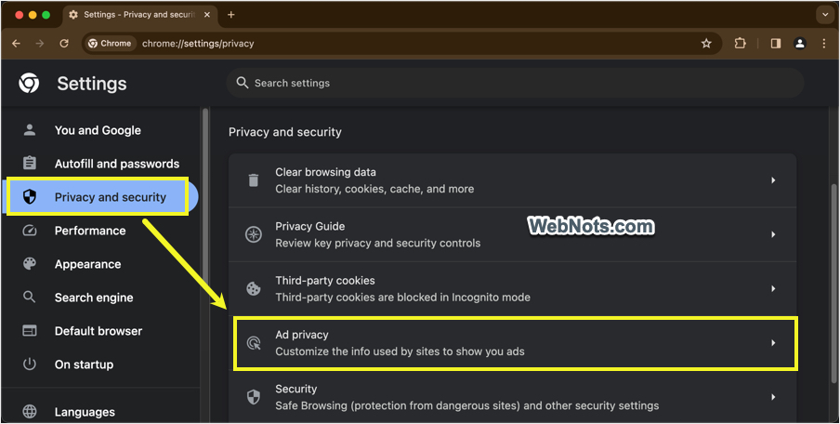Screen dimensions: 840x424
Task: Open Languages settings
Action: tap(100, 412)
